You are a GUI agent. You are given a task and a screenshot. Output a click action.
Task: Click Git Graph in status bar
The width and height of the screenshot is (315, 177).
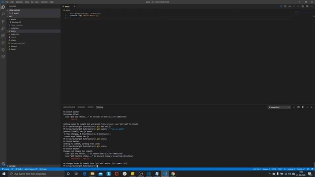43,169
